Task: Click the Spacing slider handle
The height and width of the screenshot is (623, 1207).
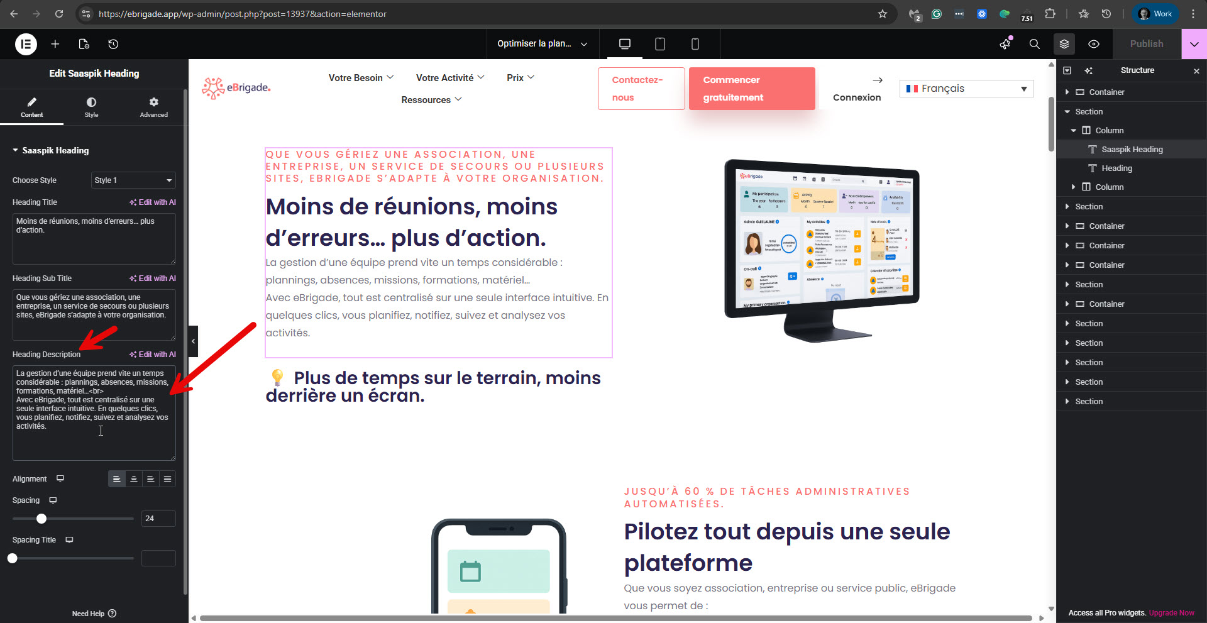Action: coord(41,519)
